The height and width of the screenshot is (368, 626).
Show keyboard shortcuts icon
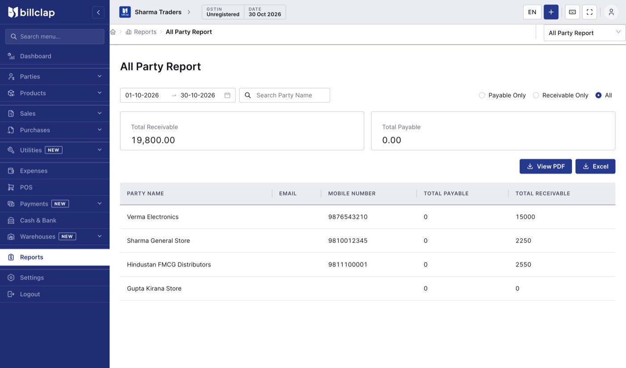click(572, 12)
